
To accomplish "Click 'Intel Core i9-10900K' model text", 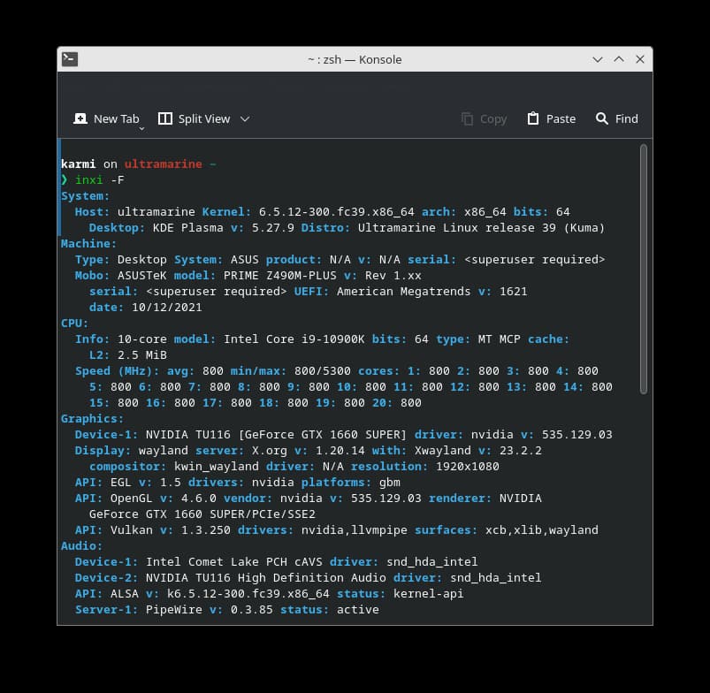I will [x=294, y=339].
